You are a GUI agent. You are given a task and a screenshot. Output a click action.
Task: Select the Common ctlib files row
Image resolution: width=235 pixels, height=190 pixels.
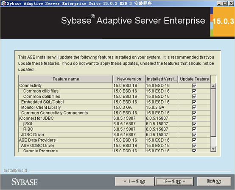pos(115,91)
